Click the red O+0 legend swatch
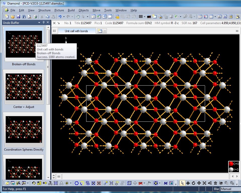The width and height of the screenshot is (241, 193). (231, 164)
